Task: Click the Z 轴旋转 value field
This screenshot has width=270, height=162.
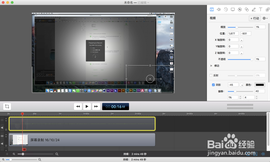Action: point(233,53)
